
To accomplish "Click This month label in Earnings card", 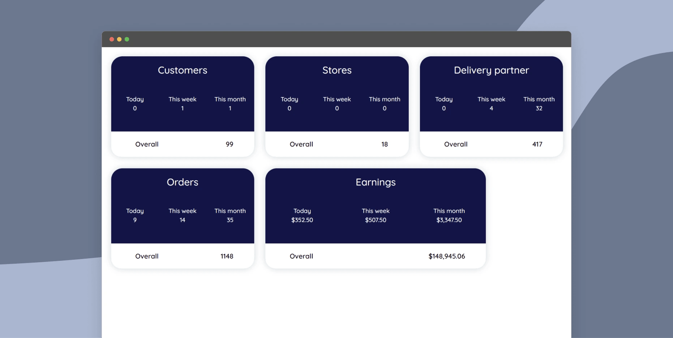I will pyautogui.click(x=449, y=211).
